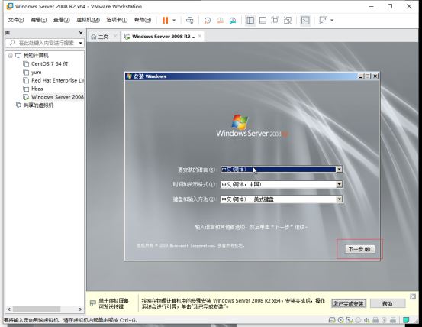Select 共享的虚拟机 in the library
This screenshot has height=327, width=422.
coord(38,105)
